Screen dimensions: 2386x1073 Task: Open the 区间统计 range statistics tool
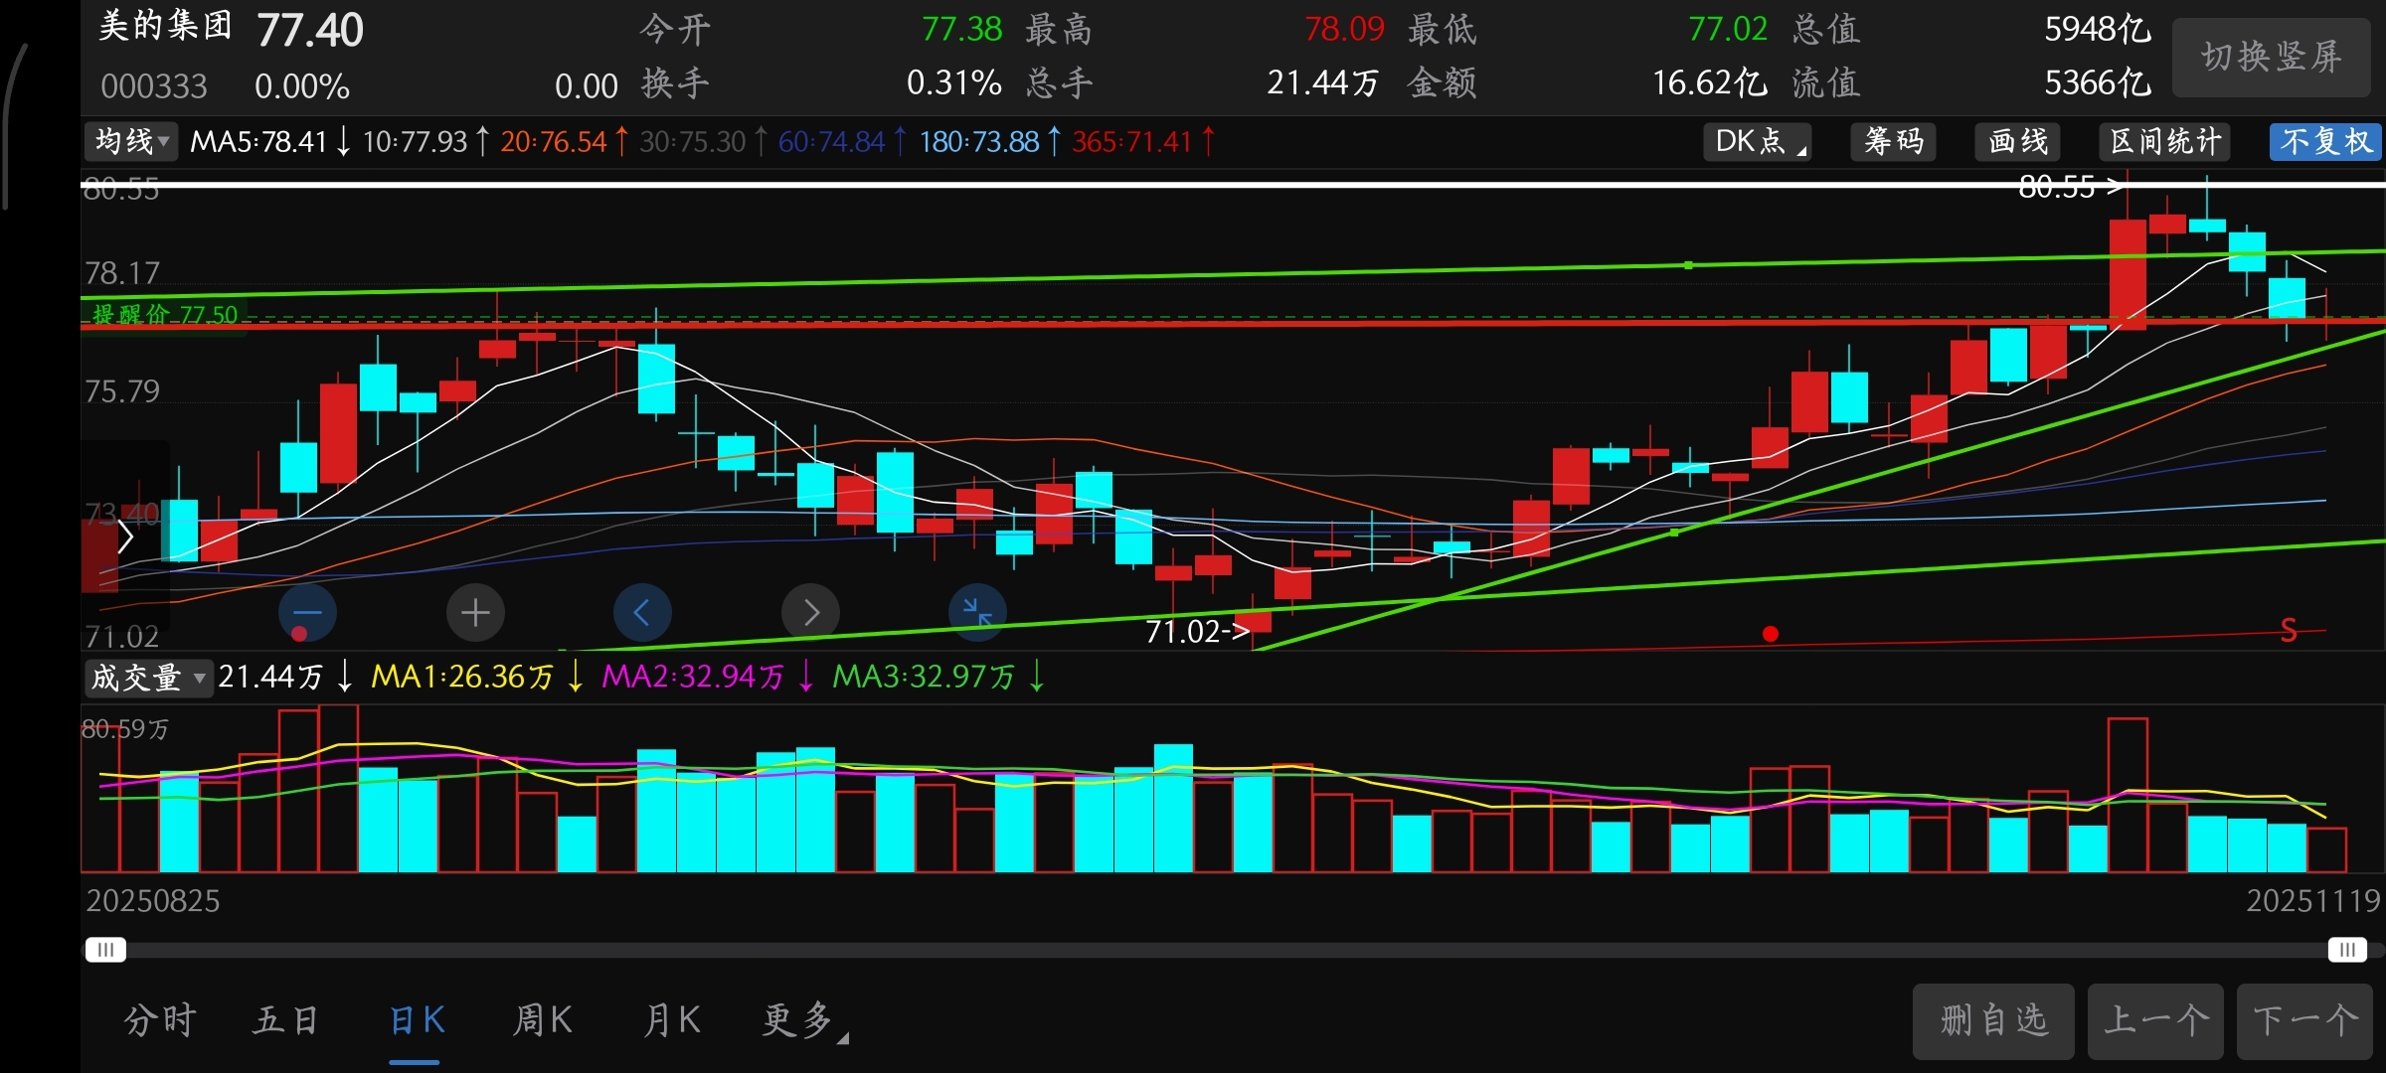tap(2165, 141)
